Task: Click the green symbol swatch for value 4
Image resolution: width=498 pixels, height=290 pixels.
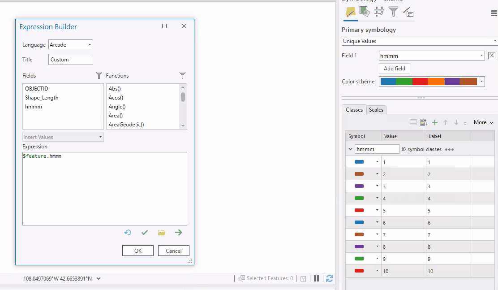Action: pos(359,198)
